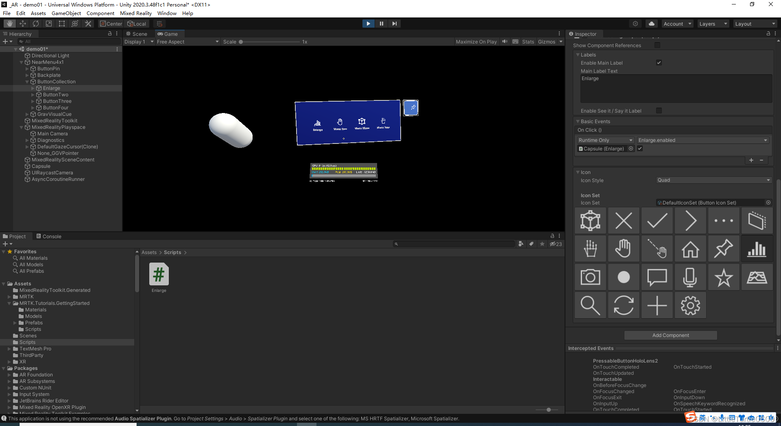Select the bar chart icon in the Icon Set

pyautogui.click(x=757, y=248)
